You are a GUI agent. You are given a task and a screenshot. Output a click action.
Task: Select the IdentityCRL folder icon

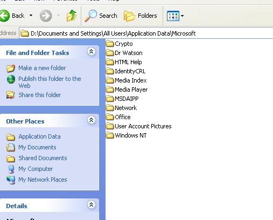[110, 71]
